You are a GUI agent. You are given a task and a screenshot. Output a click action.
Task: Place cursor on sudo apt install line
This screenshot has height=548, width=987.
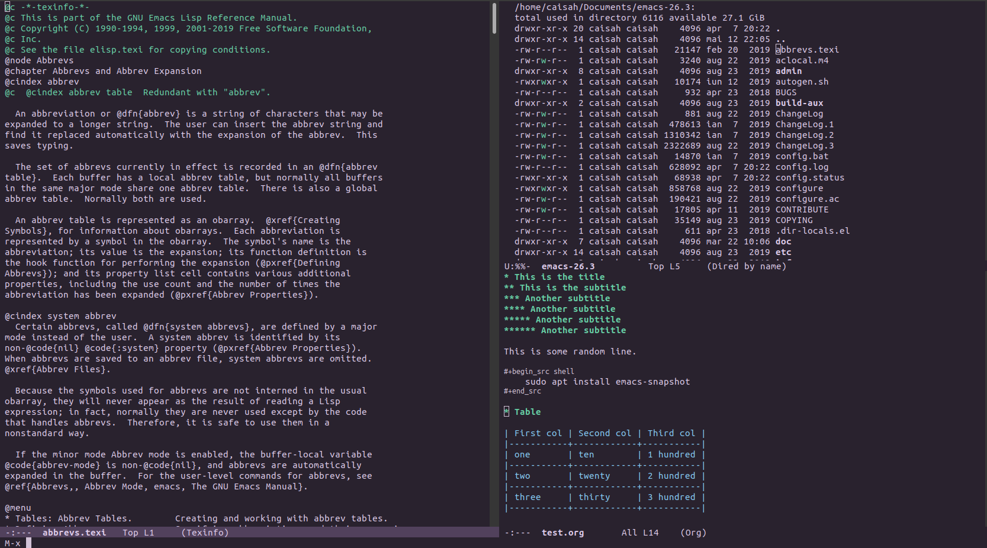point(607,382)
